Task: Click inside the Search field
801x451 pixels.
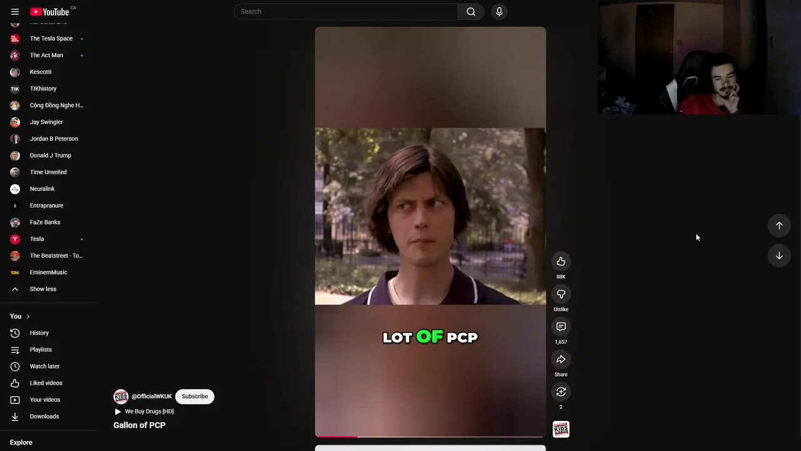Action: (x=346, y=11)
